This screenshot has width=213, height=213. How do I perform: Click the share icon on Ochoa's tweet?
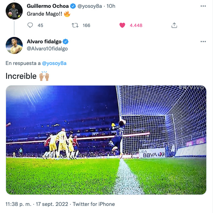(x=174, y=25)
